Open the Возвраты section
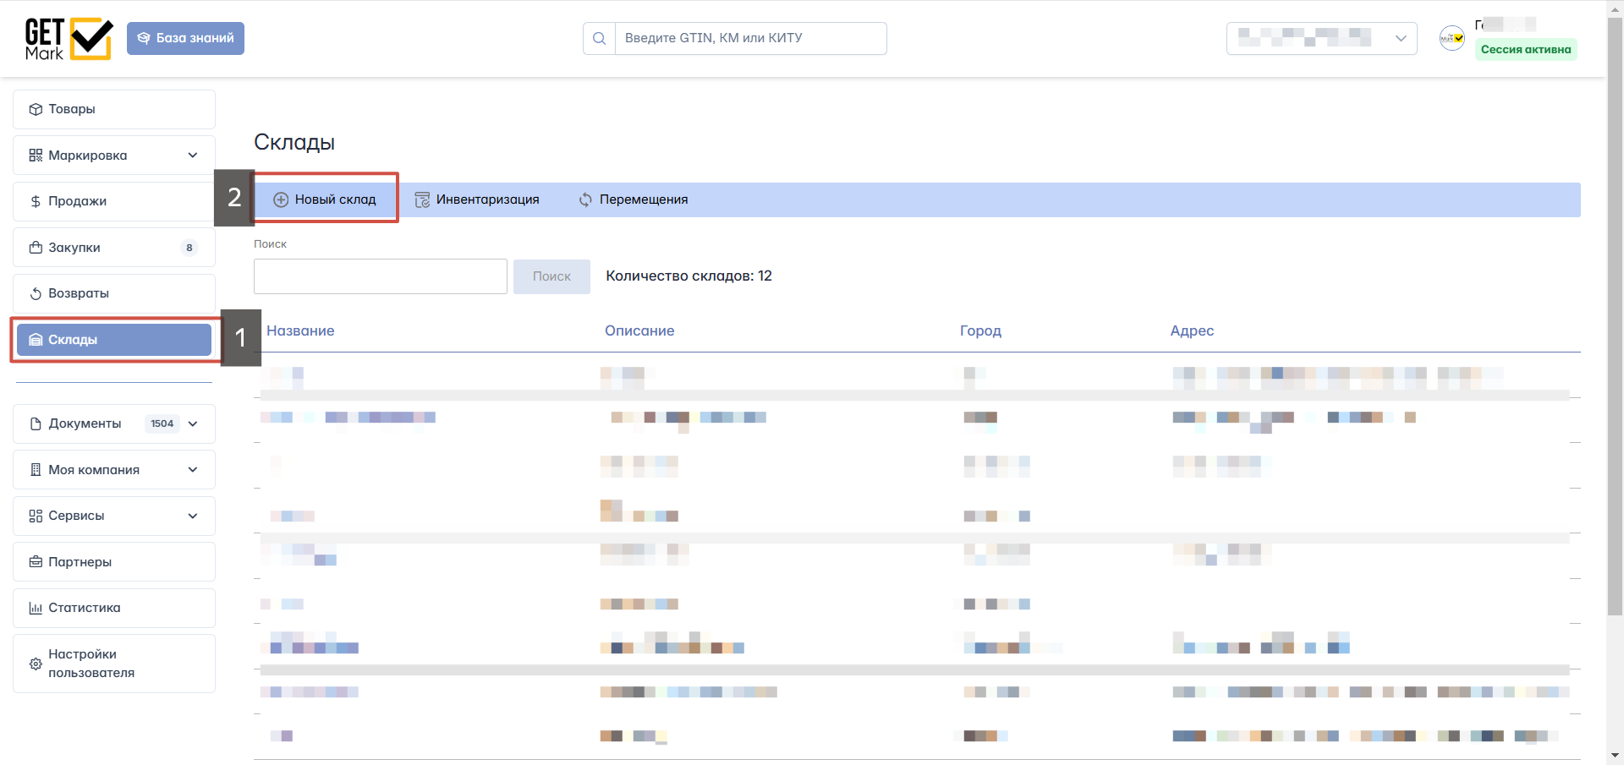Screen dimensions: 1624x765 point(114,293)
